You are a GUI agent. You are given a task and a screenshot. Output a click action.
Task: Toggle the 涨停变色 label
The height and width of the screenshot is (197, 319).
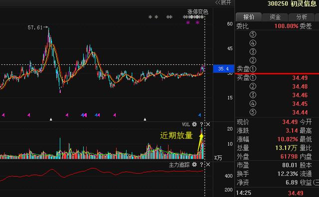[x=197, y=12]
